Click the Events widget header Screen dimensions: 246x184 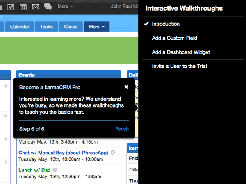[69, 74]
